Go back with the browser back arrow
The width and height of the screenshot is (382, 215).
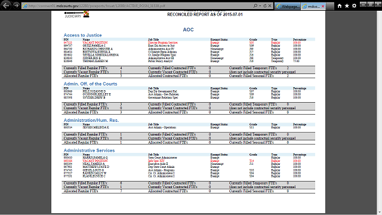point(6,5)
